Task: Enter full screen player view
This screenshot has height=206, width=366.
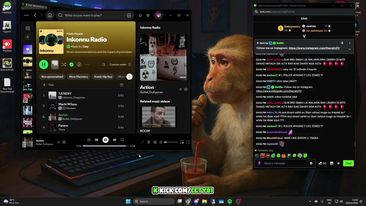Action: [188, 142]
